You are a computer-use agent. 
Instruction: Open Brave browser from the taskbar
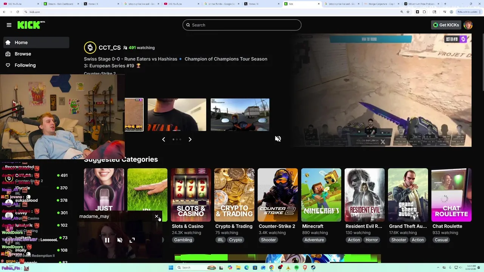pos(305,267)
